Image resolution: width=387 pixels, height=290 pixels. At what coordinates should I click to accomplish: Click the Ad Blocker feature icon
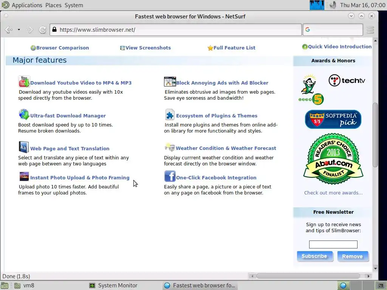pyautogui.click(x=170, y=82)
